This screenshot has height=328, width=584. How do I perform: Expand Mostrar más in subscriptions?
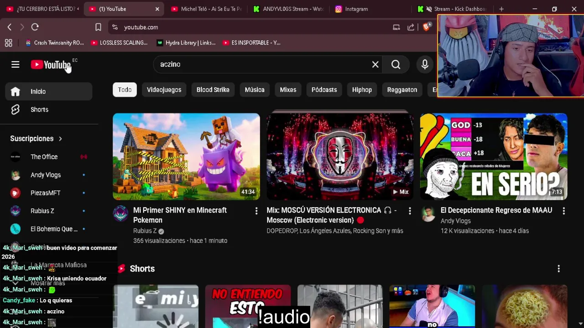click(x=49, y=283)
